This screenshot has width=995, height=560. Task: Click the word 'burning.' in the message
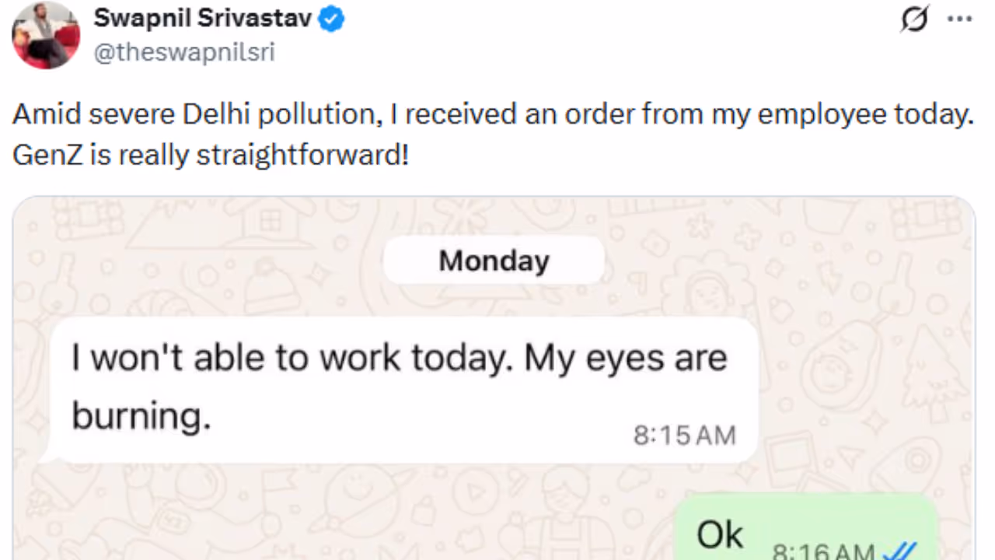coord(141,416)
